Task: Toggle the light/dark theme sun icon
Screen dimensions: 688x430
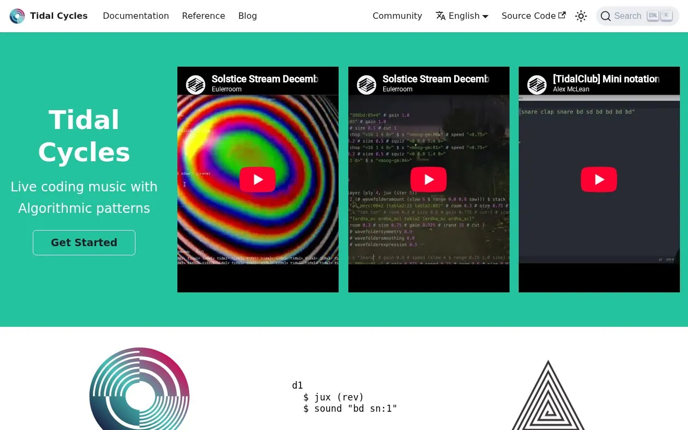Action: [x=581, y=16]
